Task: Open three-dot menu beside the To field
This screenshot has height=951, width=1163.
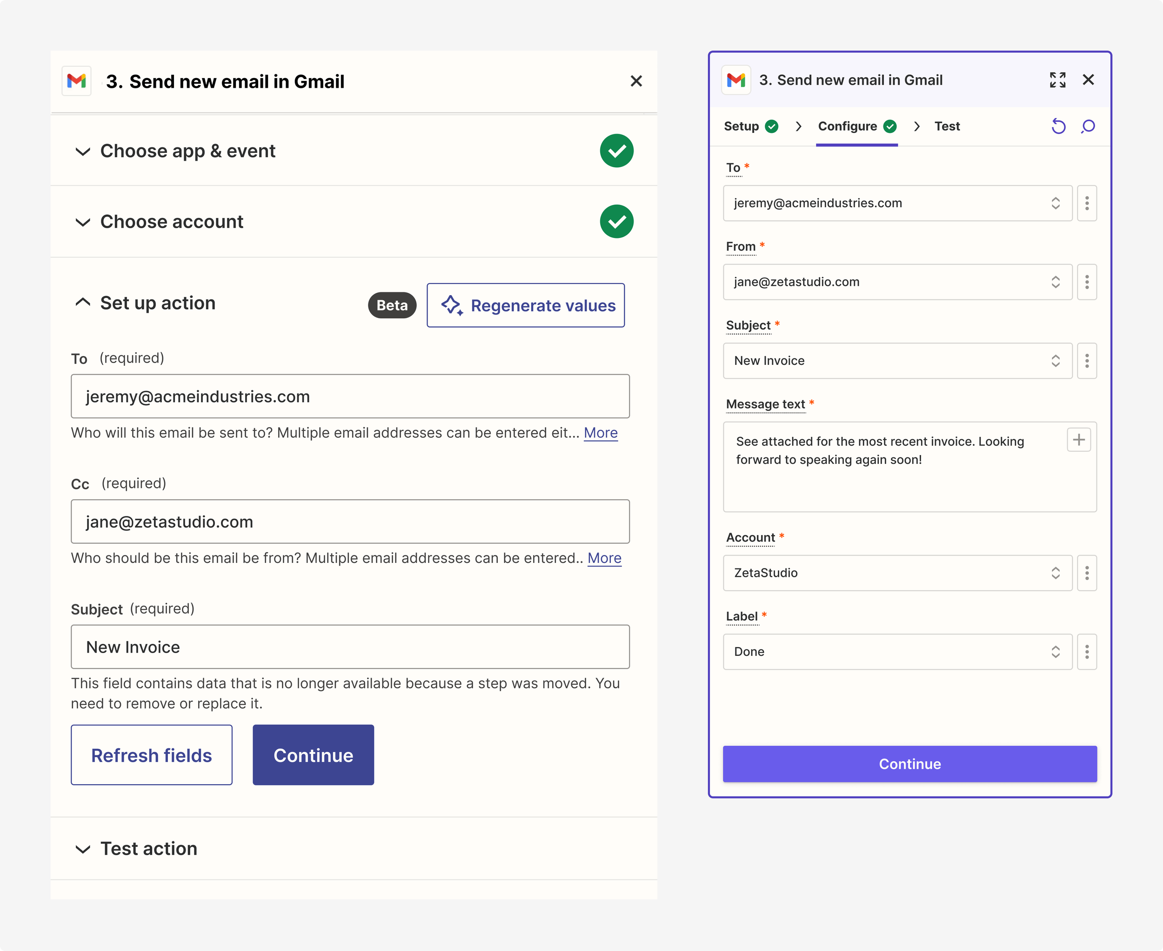Action: (x=1086, y=203)
